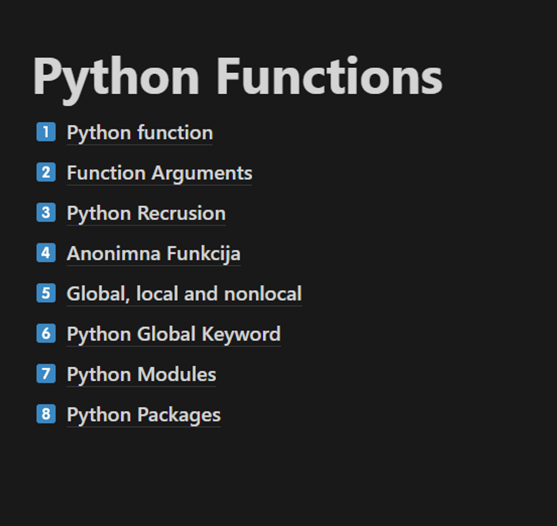This screenshot has width=557, height=526.
Task: Click the number 4 keycap icon
Action: 46,253
